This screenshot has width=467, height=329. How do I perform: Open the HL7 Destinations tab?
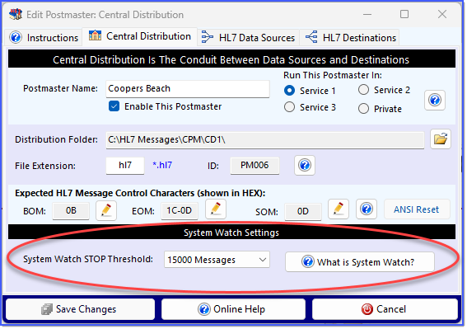pos(350,38)
